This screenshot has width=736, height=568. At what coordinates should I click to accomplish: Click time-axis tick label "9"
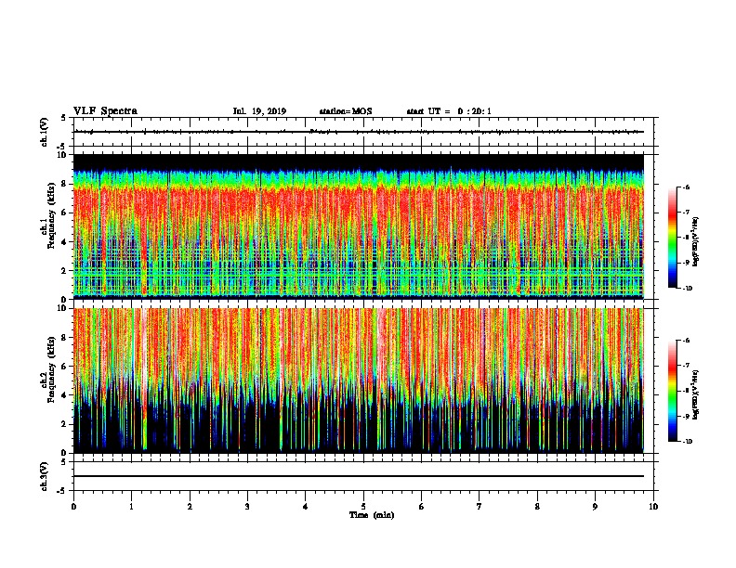coord(595,507)
